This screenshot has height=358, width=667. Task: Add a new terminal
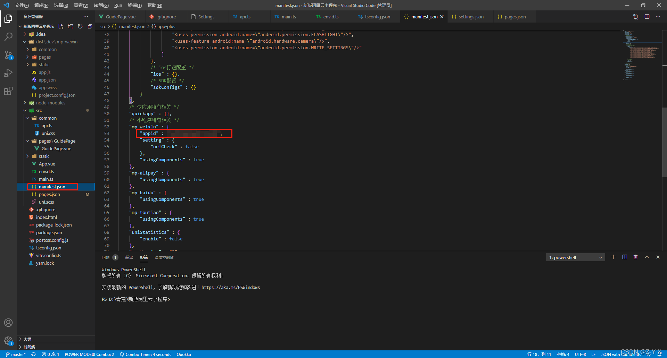click(613, 257)
